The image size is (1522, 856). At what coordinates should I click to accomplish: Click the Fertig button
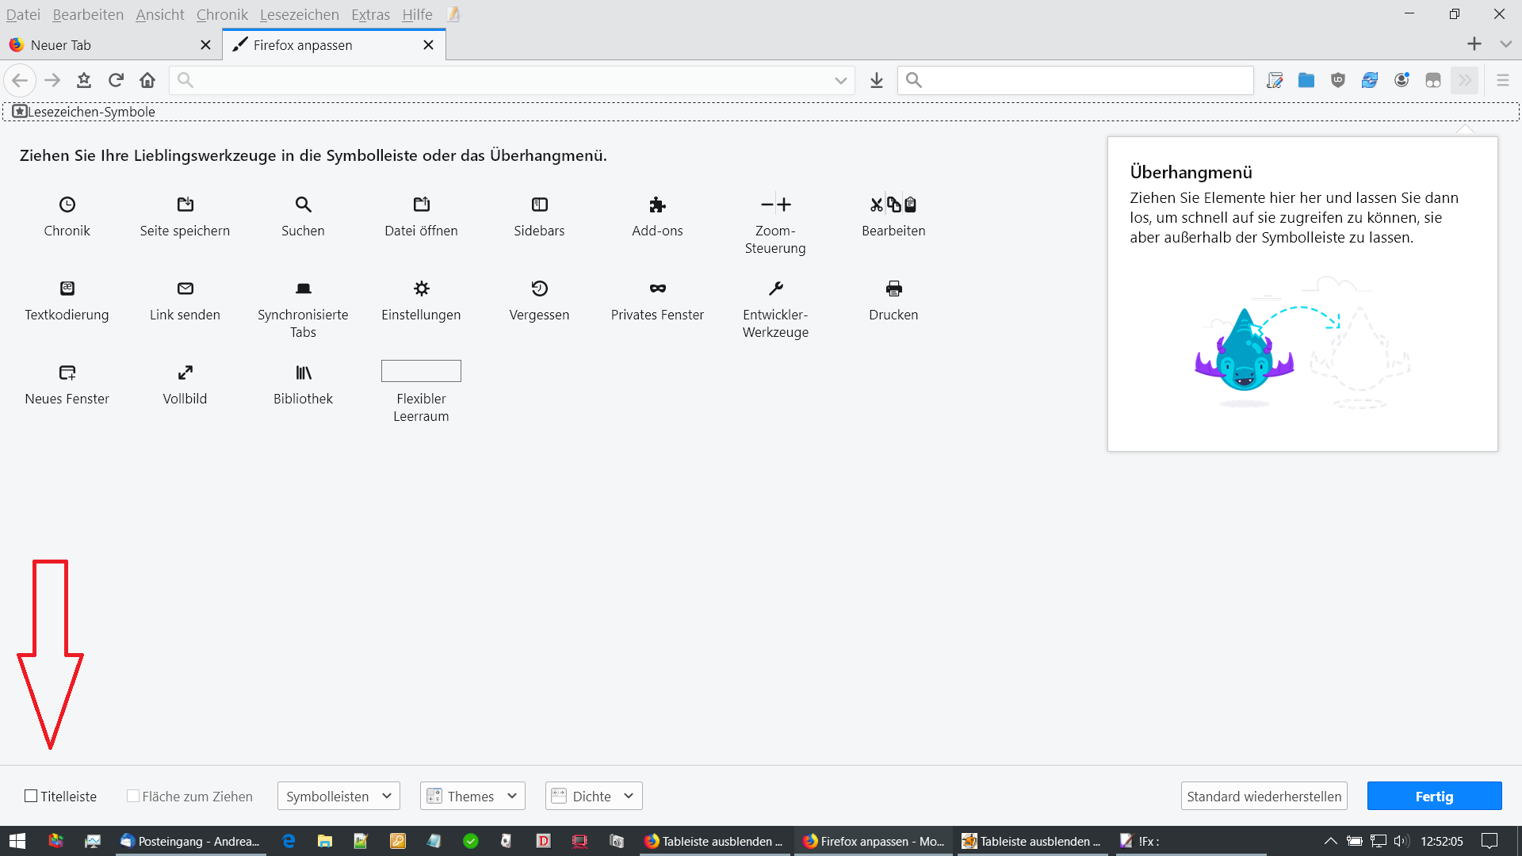(1434, 796)
